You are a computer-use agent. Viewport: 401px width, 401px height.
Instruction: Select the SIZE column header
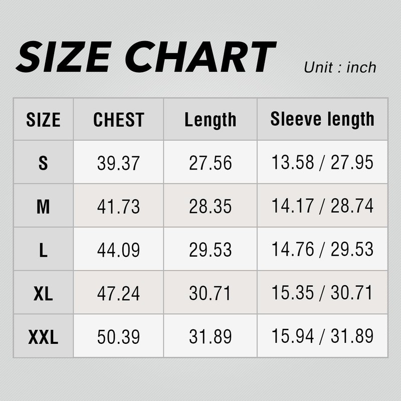point(43,120)
